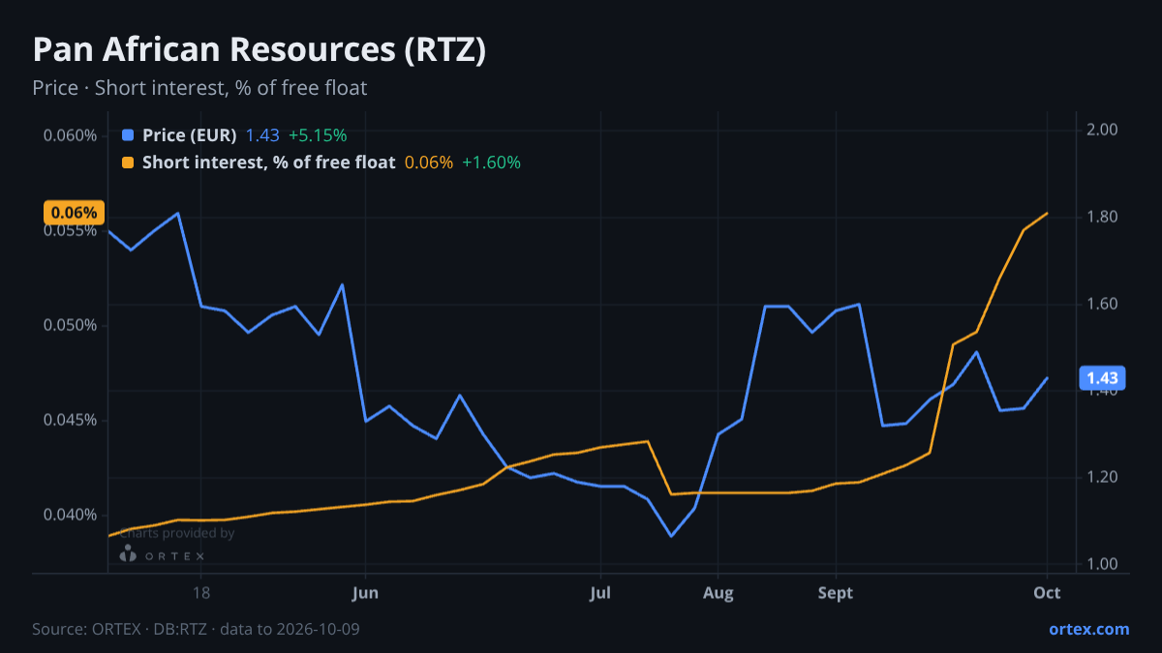
Task: Click the Jun x-axis label
Action: tap(365, 593)
